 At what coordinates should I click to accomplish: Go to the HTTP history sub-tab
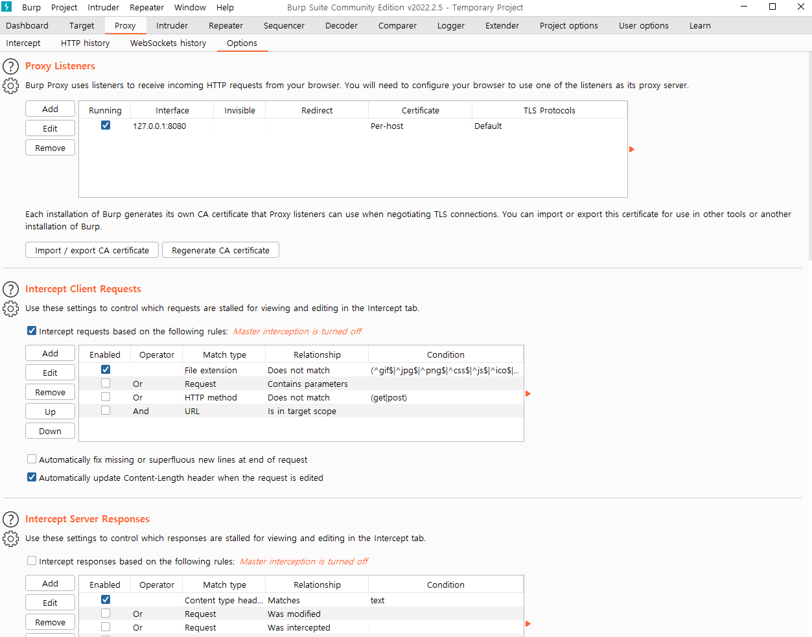85,43
